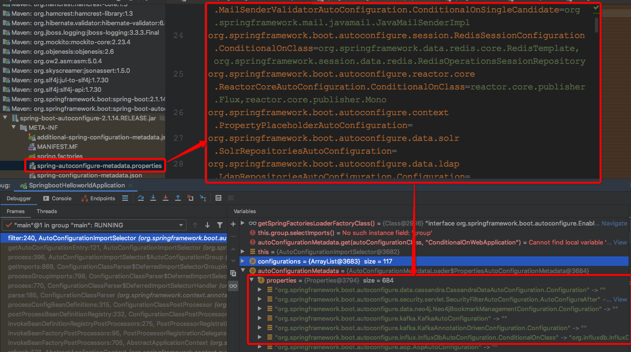Select the Threads tab

tap(47, 211)
